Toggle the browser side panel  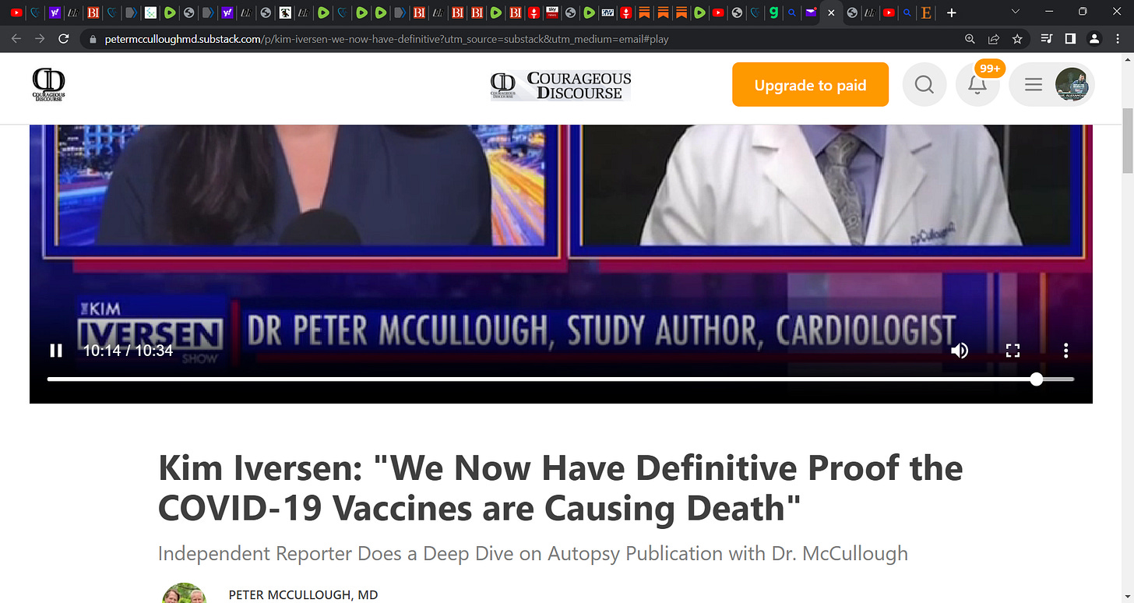(1071, 39)
